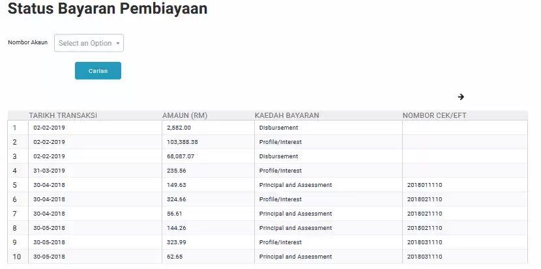Viewport: 541px width, 269px height.
Task: Select date cell 31-03-2019
Action: pyautogui.click(x=50, y=171)
